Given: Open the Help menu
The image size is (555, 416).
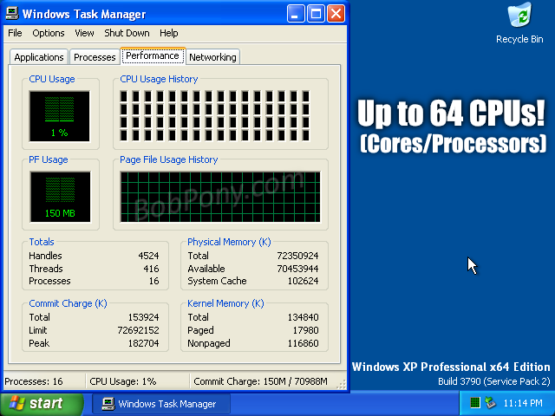Looking at the screenshot, I should pos(169,33).
